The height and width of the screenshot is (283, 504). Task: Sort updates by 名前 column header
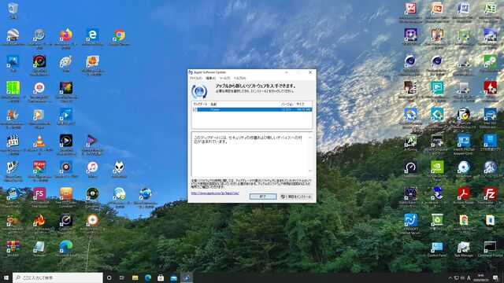point(213,105)
